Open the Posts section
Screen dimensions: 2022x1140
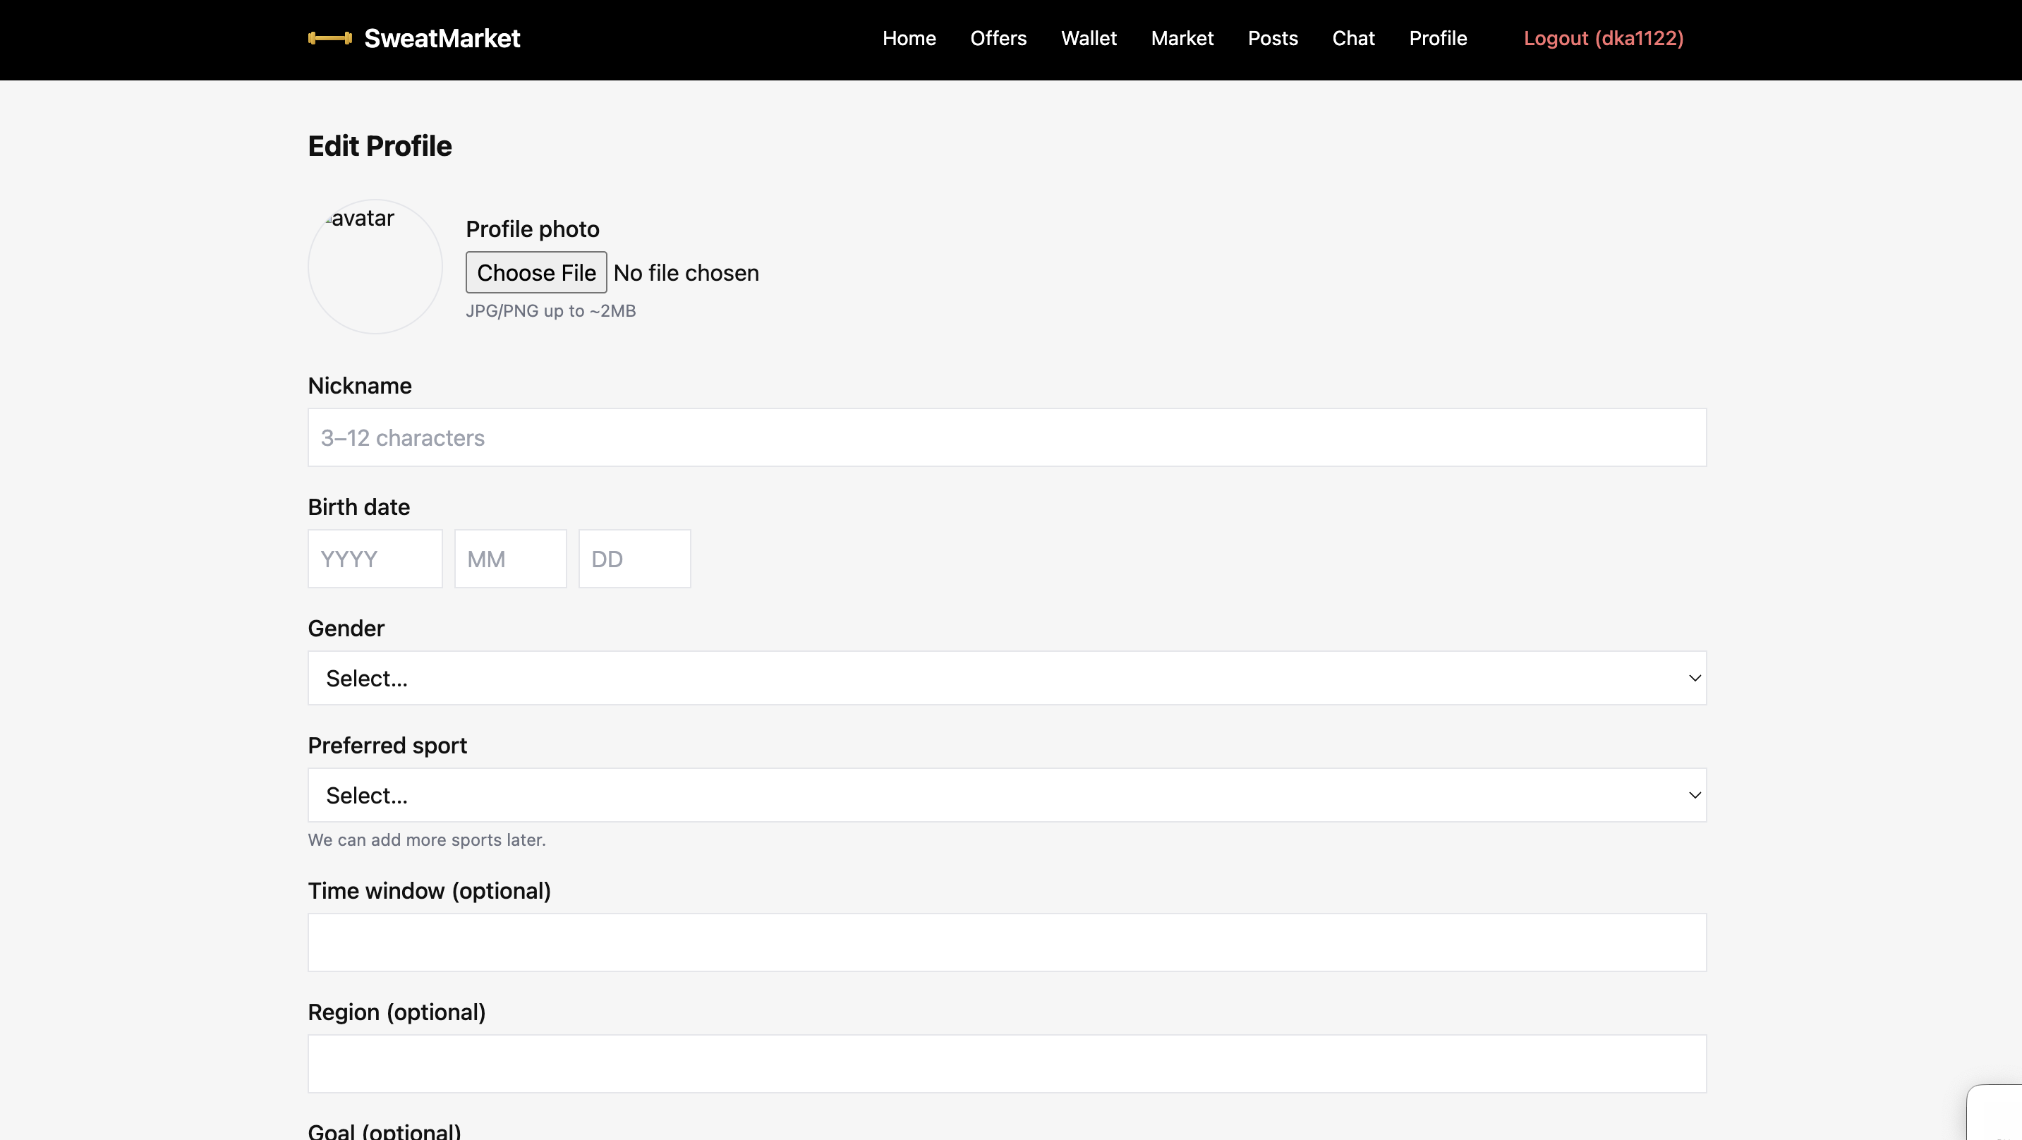[1272, 37]
